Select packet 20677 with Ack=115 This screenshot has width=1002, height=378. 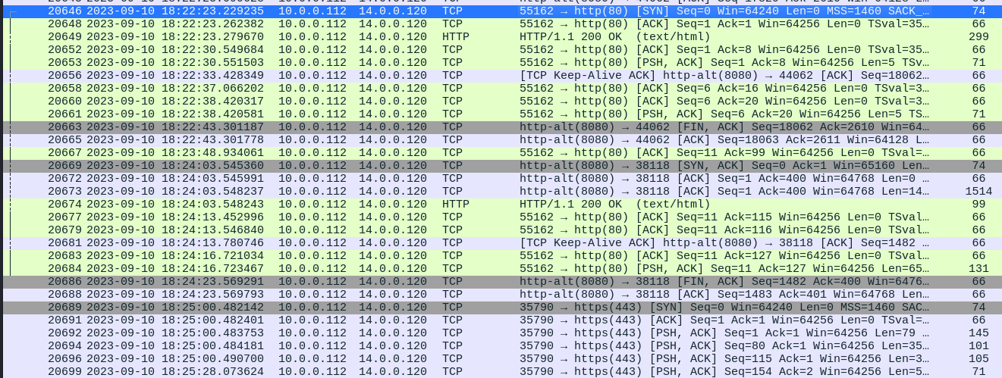point(501,217)
